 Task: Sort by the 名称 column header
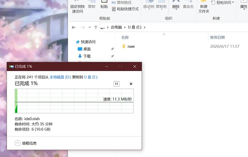pos(125,37)
